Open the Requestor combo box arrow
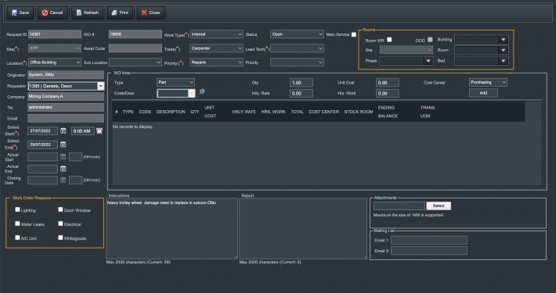 point(101,86)
